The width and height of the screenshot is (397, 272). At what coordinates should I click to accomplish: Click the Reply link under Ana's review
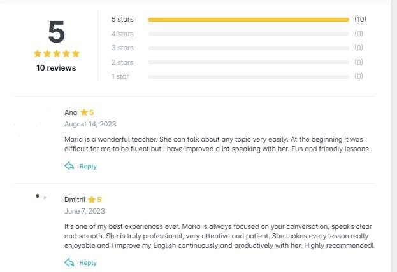click(x=88, y=167)
